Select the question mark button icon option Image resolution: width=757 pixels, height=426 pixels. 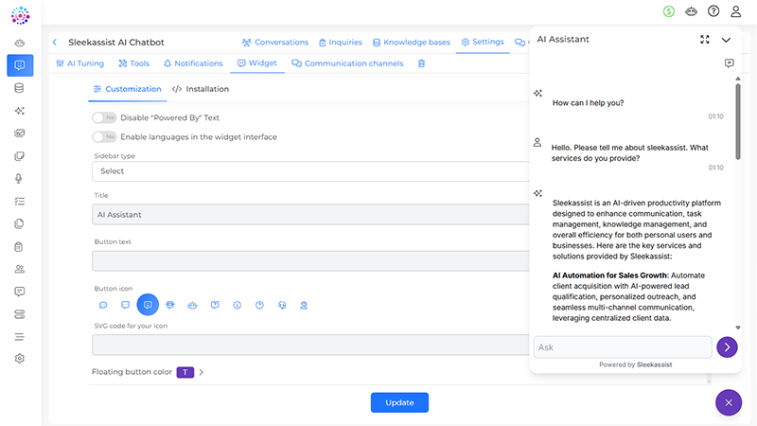pos(259,305)
